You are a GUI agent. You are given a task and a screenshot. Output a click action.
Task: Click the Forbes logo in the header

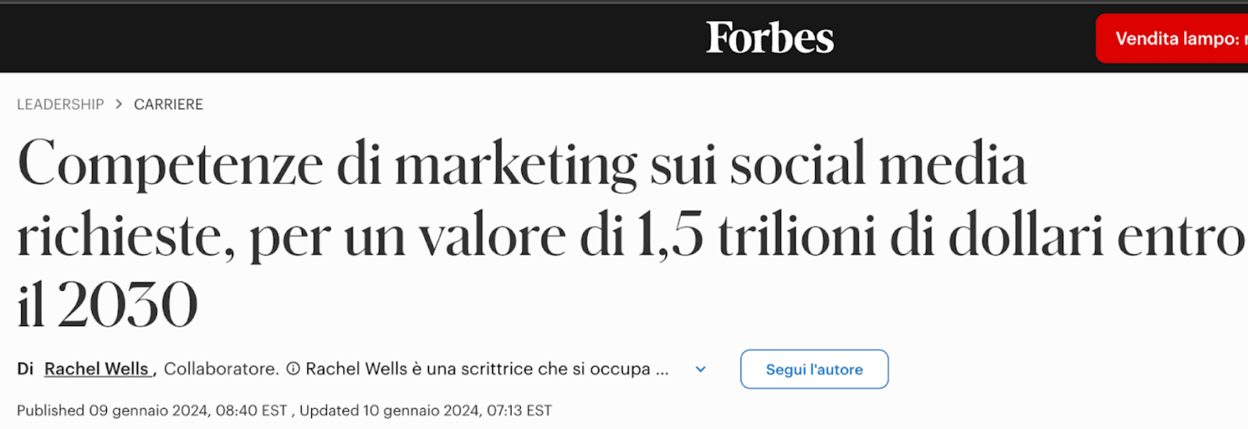click(770, 38)
